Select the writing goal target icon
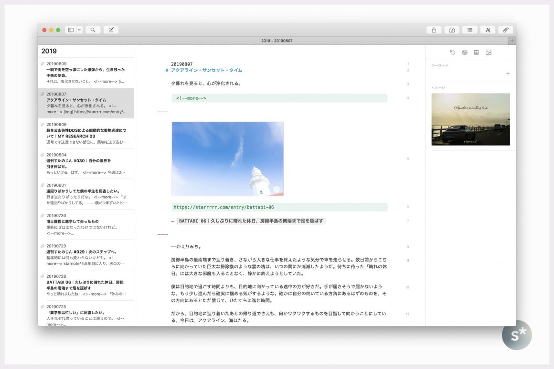The image size is (554, 369). click(x=465, y=53)
